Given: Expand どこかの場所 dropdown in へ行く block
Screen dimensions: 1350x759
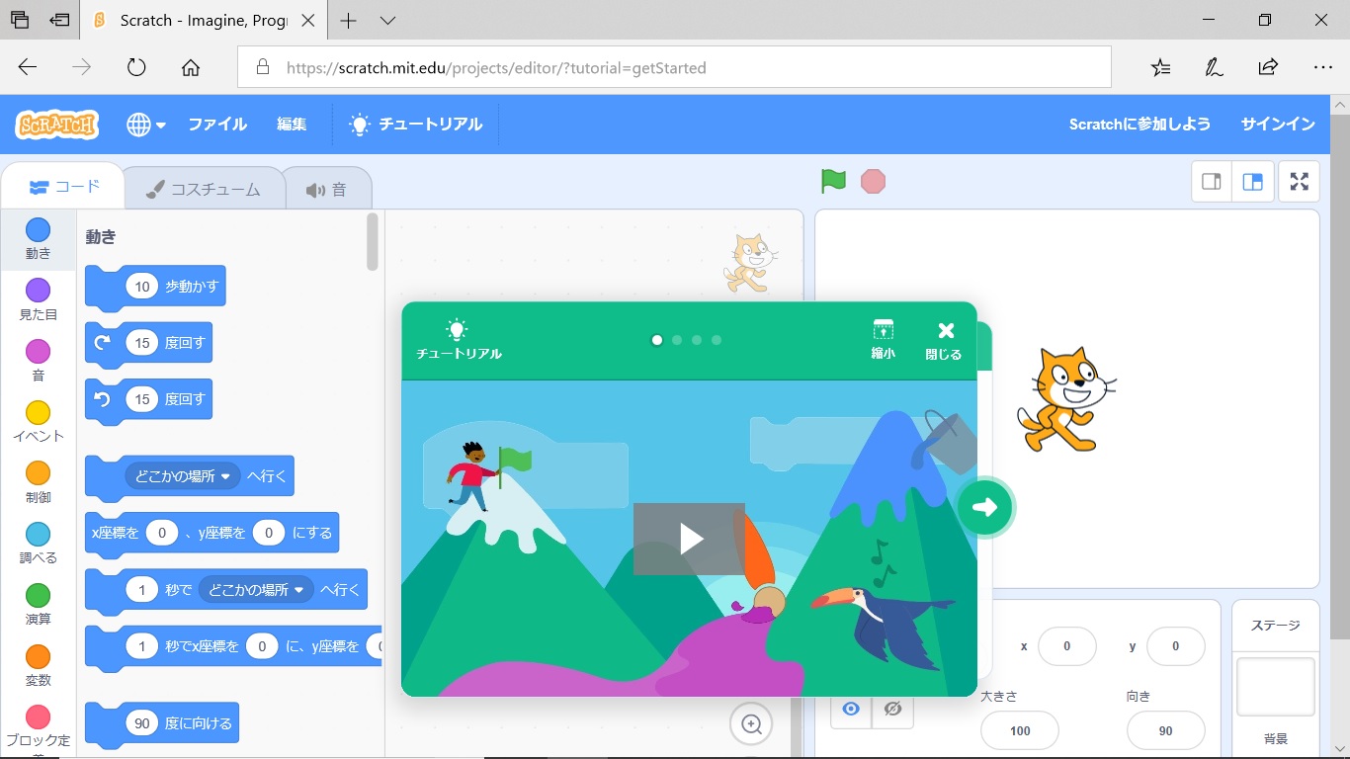Looking at the screenshot, I should click(x=183, y=476).
